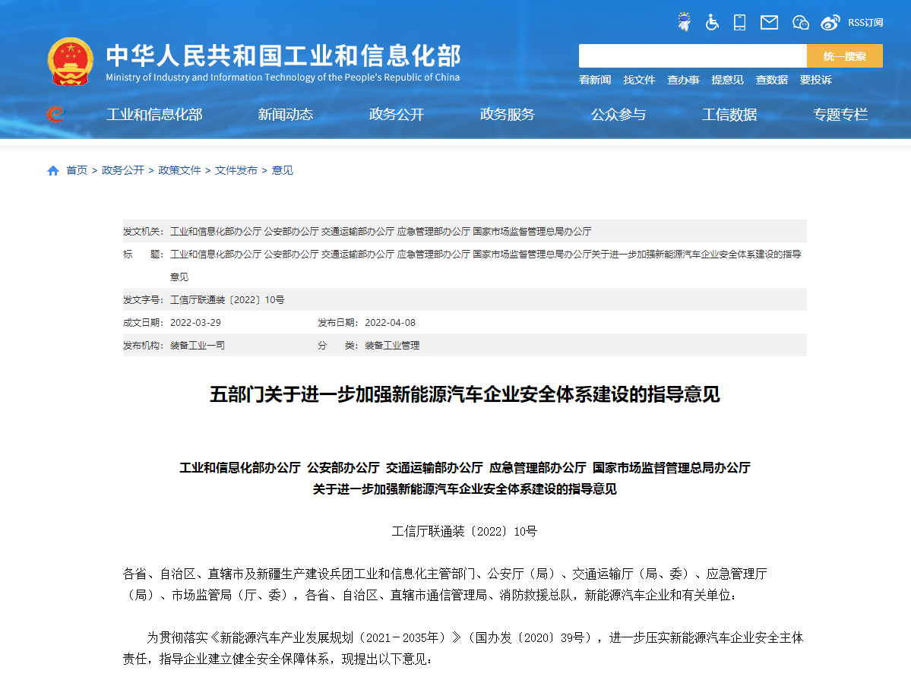Click the article headline 五部门关于进一步加强新能源汽车企业安全体系建设的指导意见

click(465, 394)
